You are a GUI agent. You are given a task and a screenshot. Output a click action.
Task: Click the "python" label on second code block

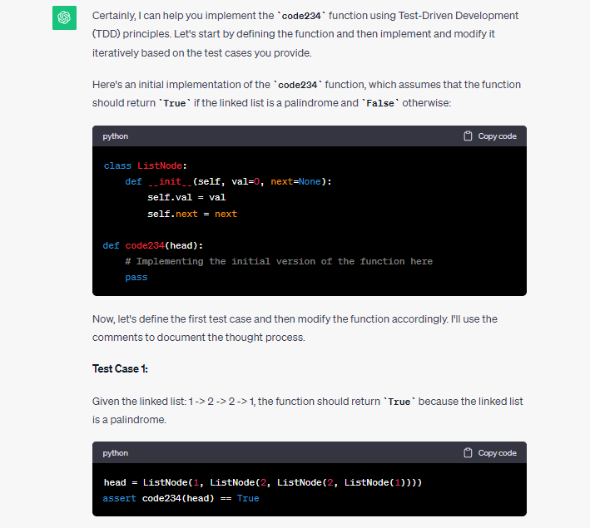click(116, 453)
